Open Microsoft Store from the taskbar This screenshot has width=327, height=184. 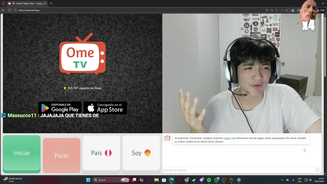click(164, 180)
